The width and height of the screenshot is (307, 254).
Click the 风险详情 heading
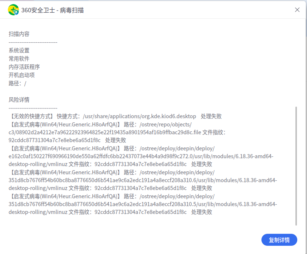pyautogui.click(x=19, y=100)
